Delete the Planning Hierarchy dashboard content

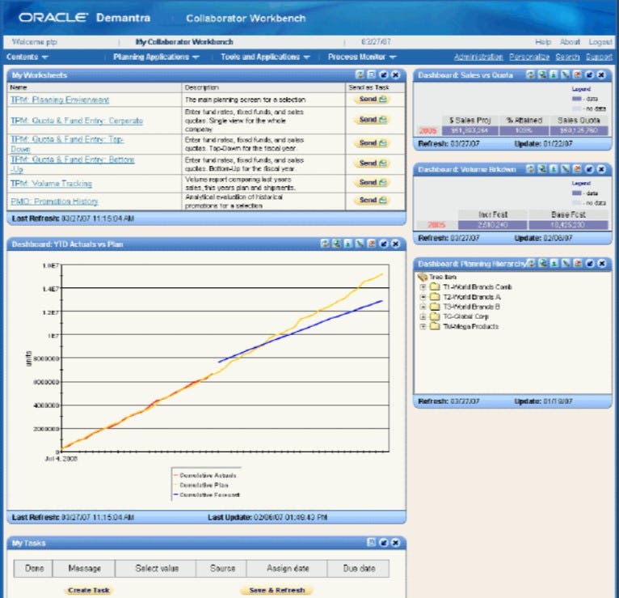tap(578, 263)
